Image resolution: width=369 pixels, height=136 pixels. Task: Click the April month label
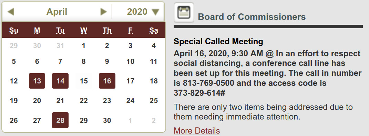click(57, 12)
